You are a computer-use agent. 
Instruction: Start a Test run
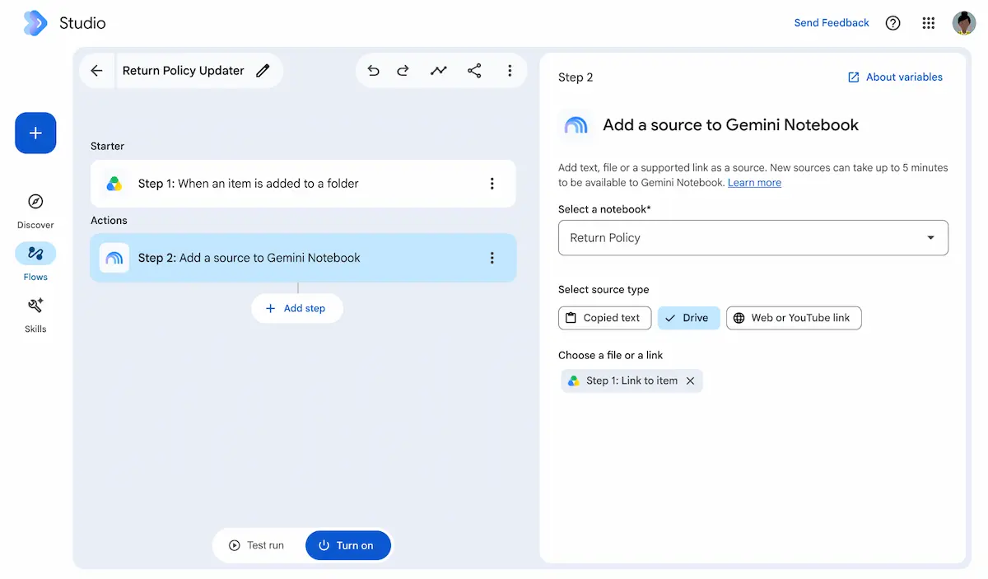point(257,545)
